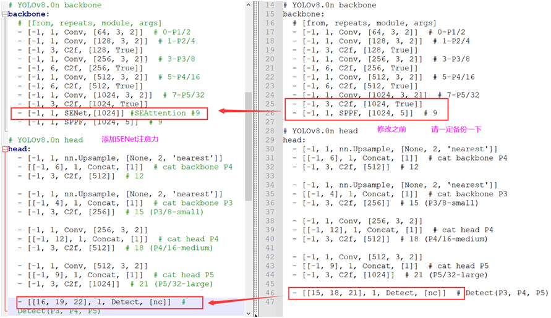Click line number 36 in gutter
Screen dimensions: 551x318
click(270, 203)
